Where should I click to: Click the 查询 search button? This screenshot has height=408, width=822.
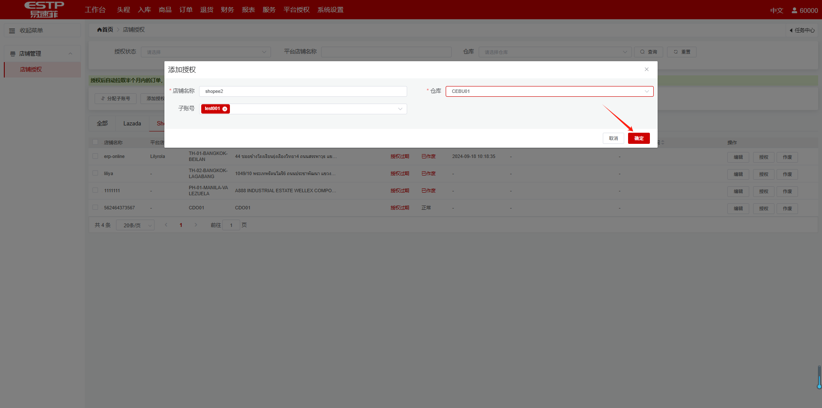coord(648,52)
